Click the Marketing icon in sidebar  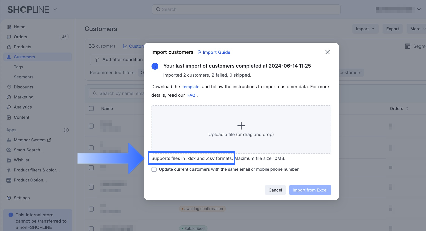point(9,97)
